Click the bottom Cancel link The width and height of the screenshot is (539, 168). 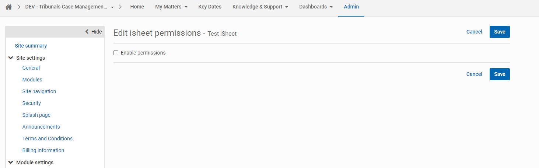point(474,74)
